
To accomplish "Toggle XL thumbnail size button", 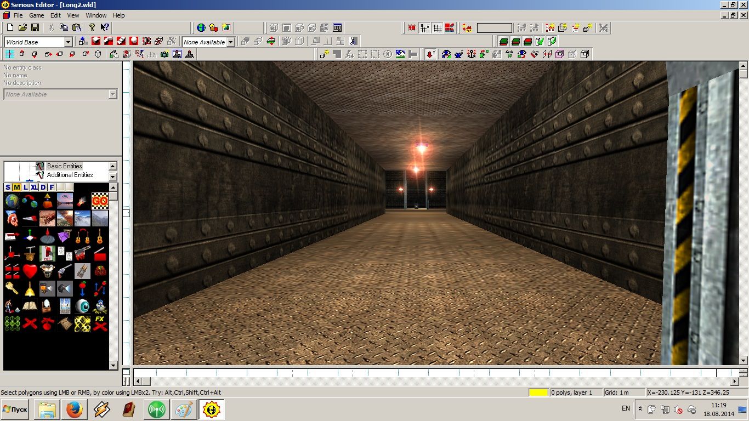I will click(35, 187).
